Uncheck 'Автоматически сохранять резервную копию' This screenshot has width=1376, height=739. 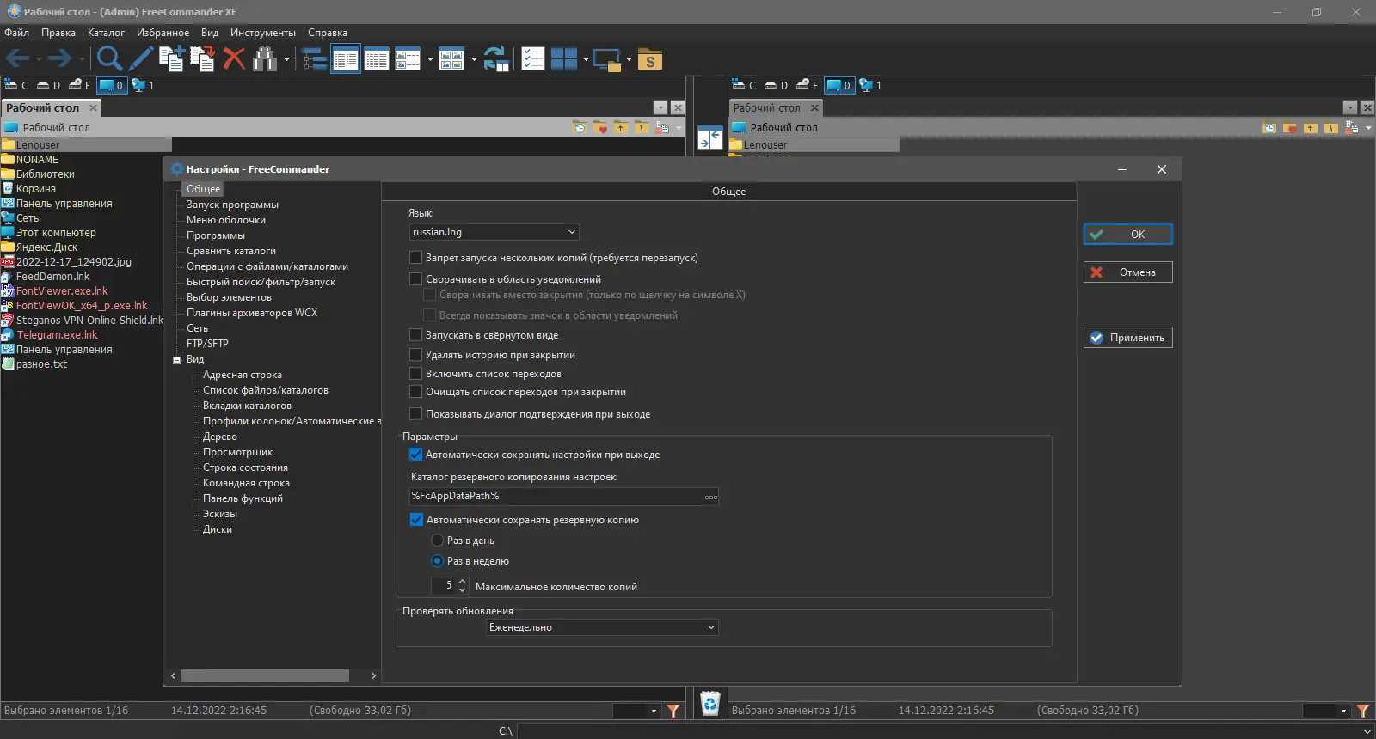coord(417,520)
